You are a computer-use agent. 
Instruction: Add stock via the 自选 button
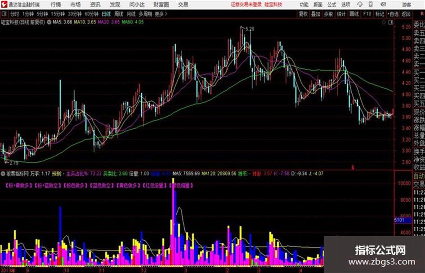[393, 14]
